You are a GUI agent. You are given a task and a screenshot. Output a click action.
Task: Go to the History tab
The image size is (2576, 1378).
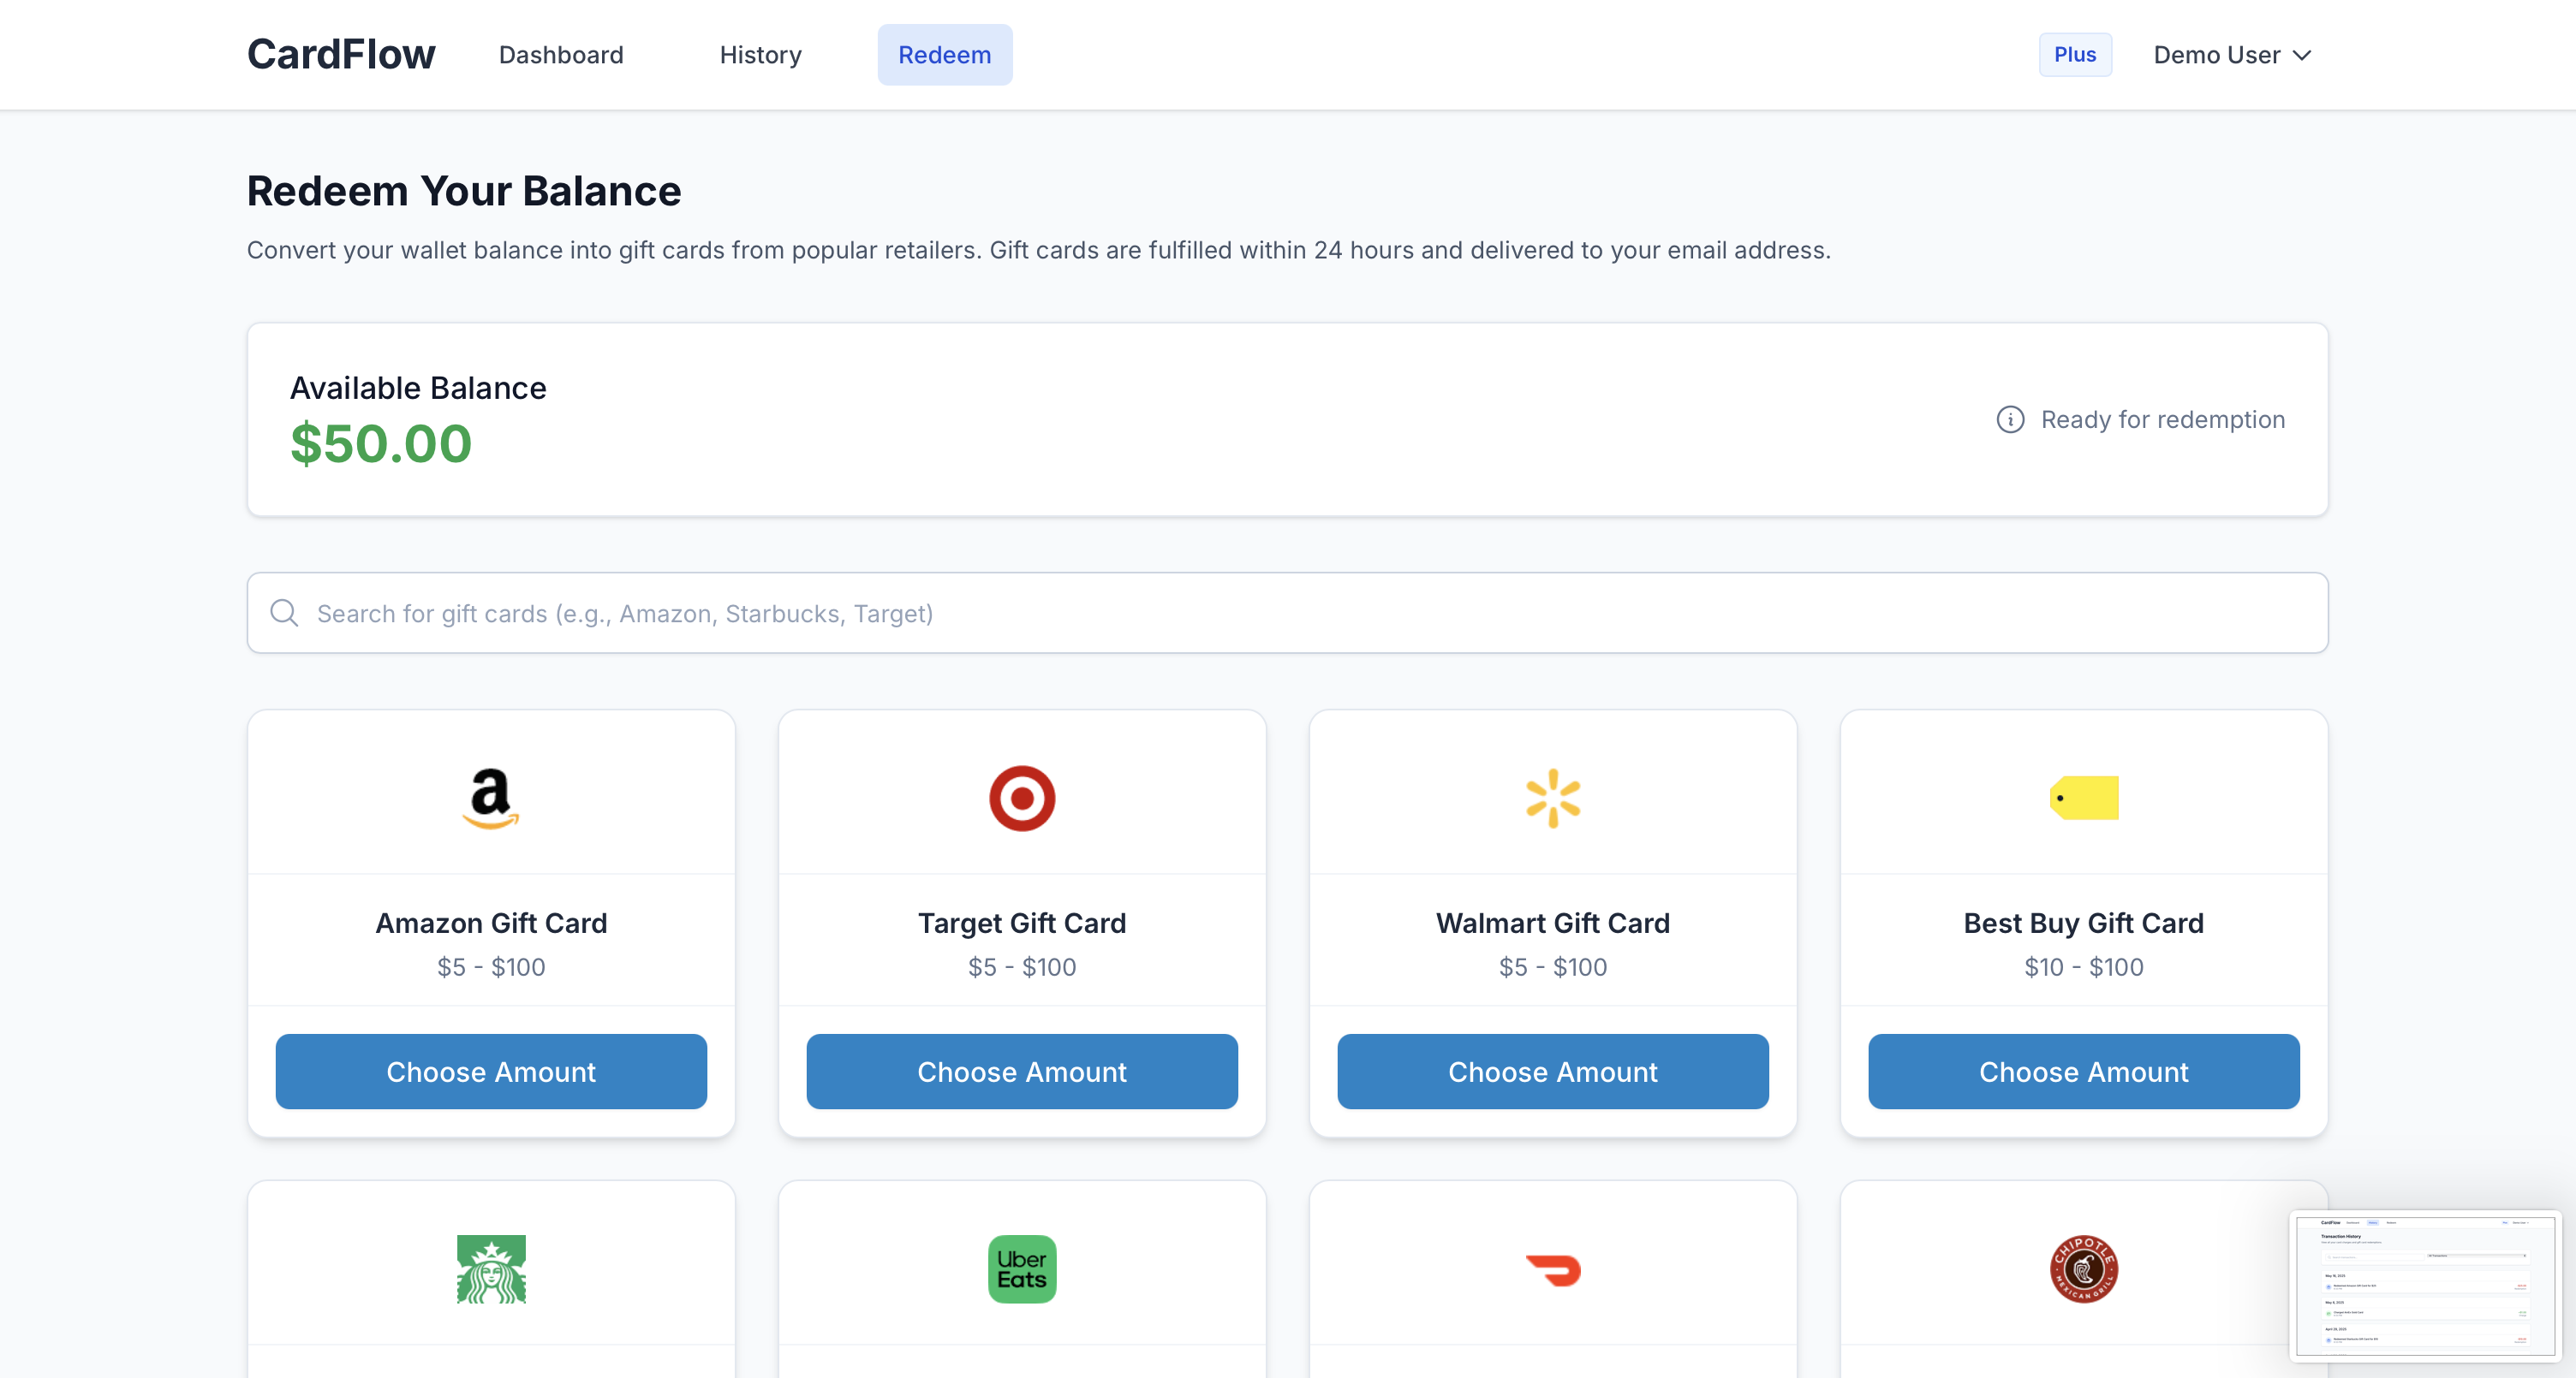pyautogui.click(x=760, y=55)
